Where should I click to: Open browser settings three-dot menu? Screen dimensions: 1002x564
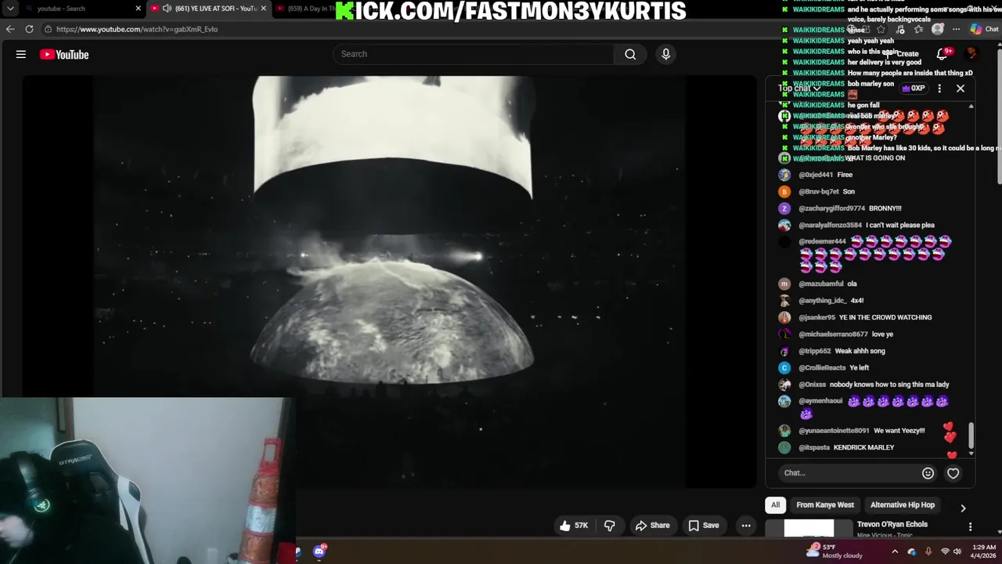(x=956, y=29)
